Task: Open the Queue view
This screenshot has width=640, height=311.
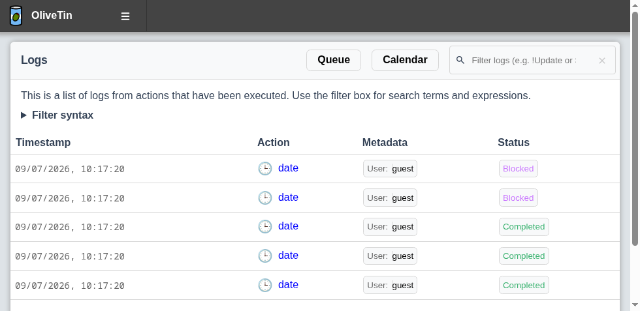Action: coord(334,60)
